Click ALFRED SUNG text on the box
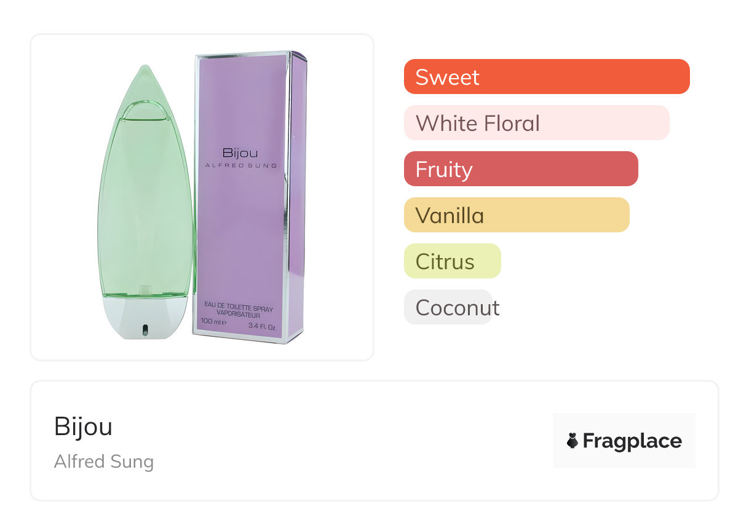The width and height of the screenshot is (749, 531). (x=240, y=165)
